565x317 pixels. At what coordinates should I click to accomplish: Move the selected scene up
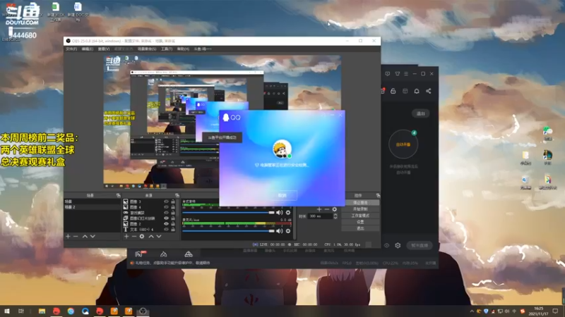85,237
